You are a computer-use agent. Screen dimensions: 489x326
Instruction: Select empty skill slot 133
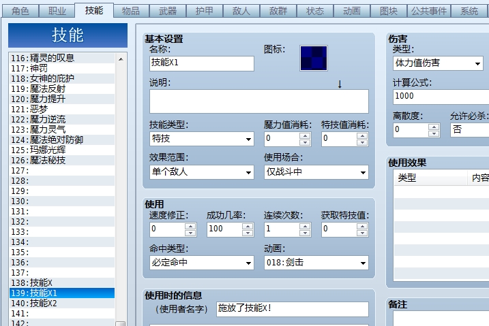tap(62, 232)
